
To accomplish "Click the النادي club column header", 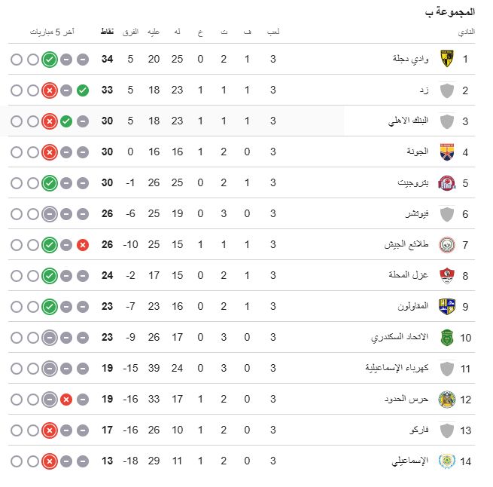I will [466, 32].
